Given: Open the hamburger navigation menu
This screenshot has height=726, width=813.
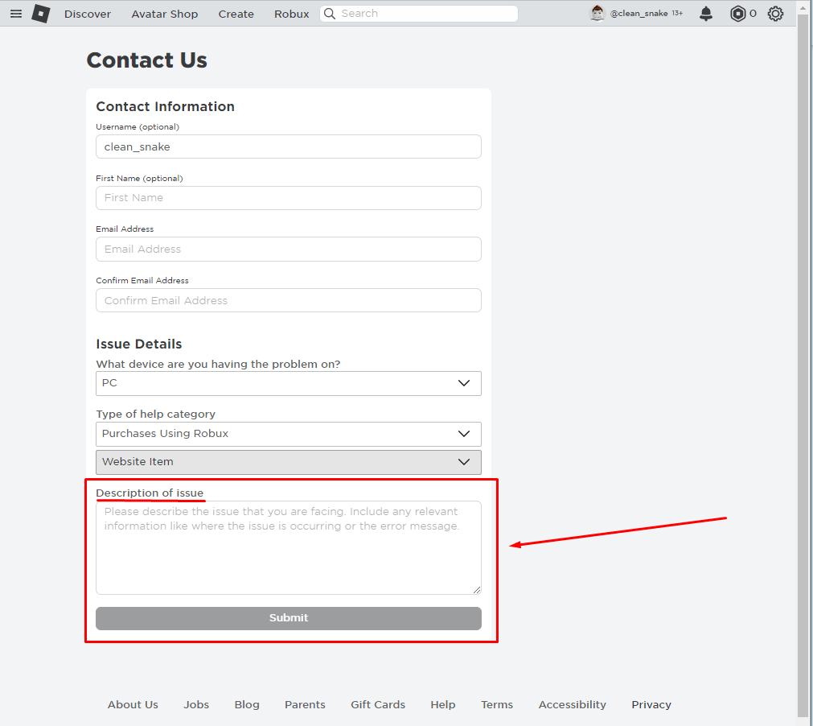Looking at the screenshot, I should pos(16,14).
